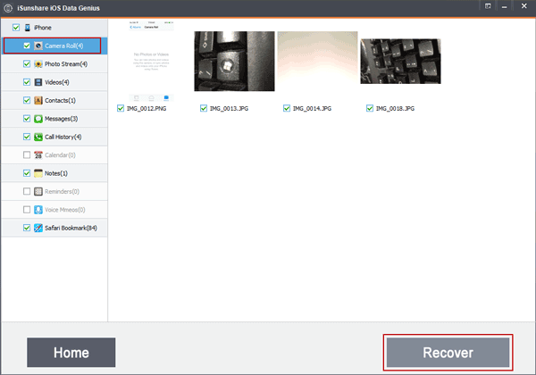Screen dimensions: 536x375
Task: Uncheck the Contacts checkbox
Action: point(27,100)
